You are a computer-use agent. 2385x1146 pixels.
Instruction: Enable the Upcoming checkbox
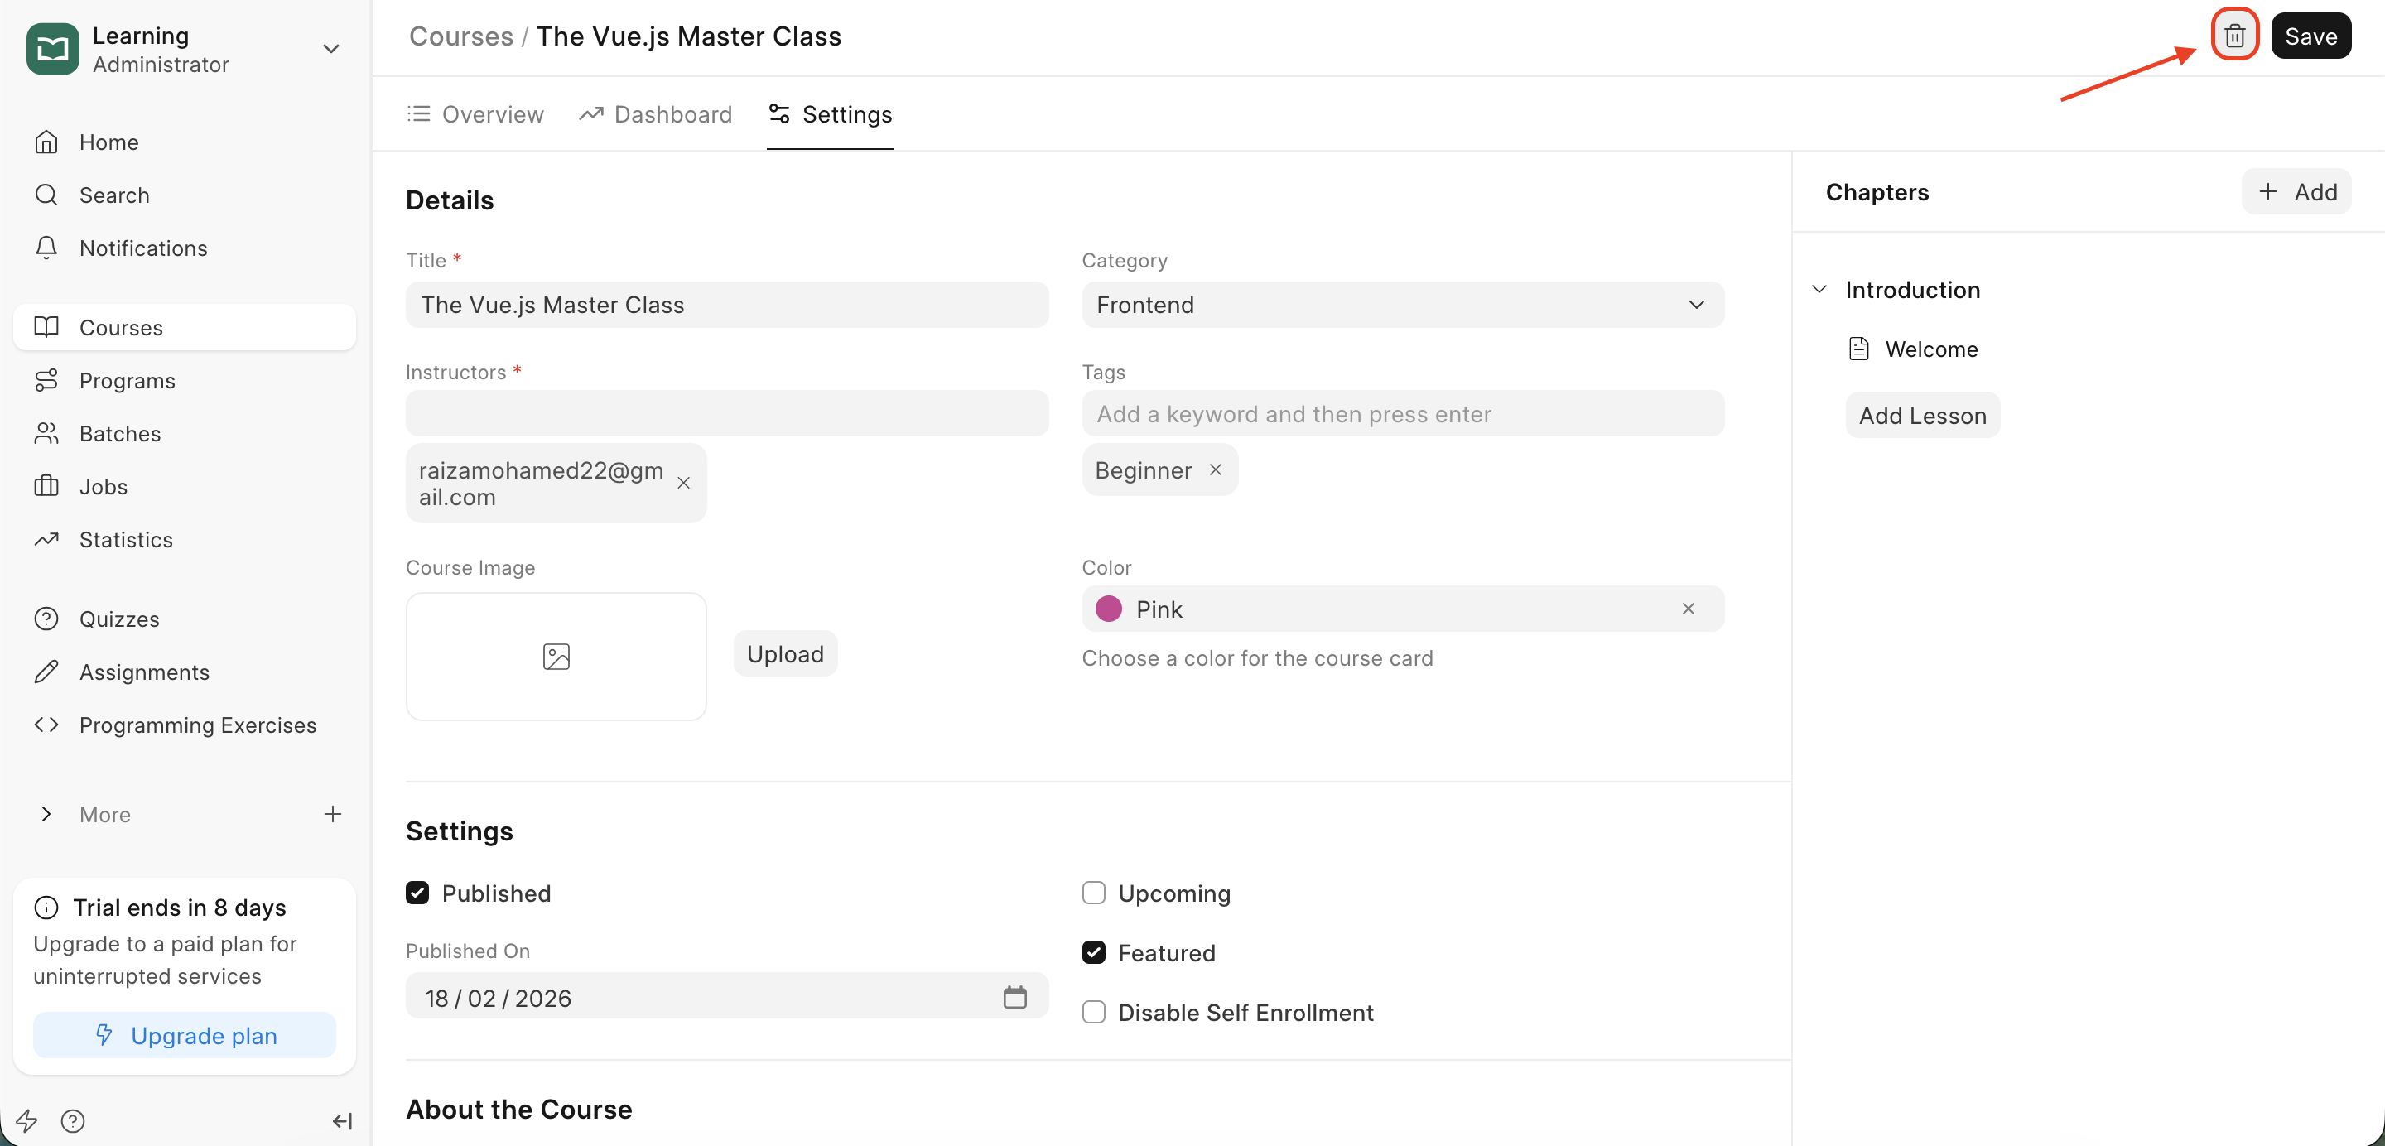(1093, 893)
